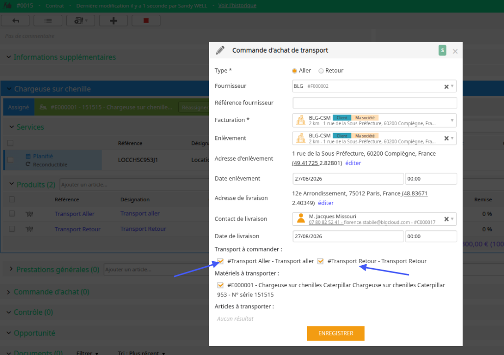Click the company building icon in Facturation
The height and width of the screenshot is (355, 504).
[301, 120]
